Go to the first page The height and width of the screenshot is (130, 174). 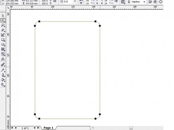tap(12, 128)
